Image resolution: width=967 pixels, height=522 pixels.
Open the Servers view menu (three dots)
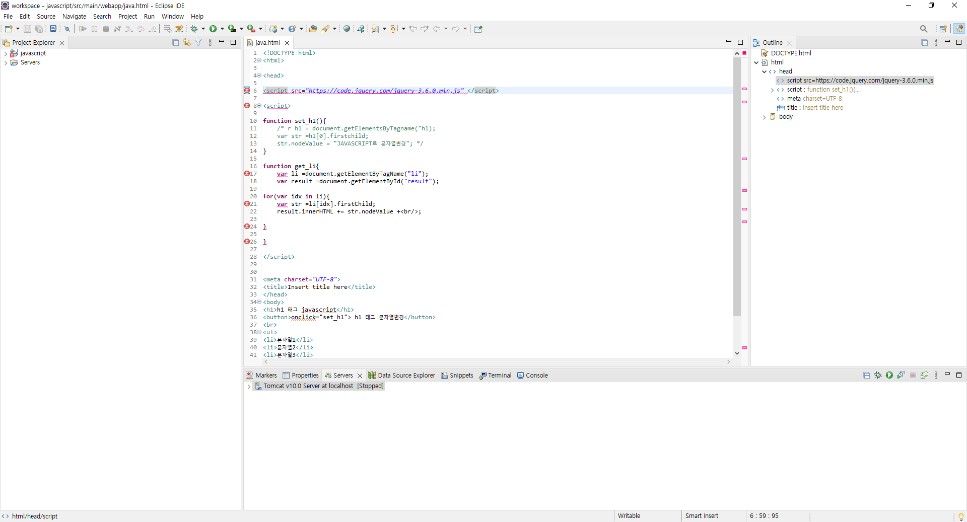pyautogui.click(x=936, y=375)
